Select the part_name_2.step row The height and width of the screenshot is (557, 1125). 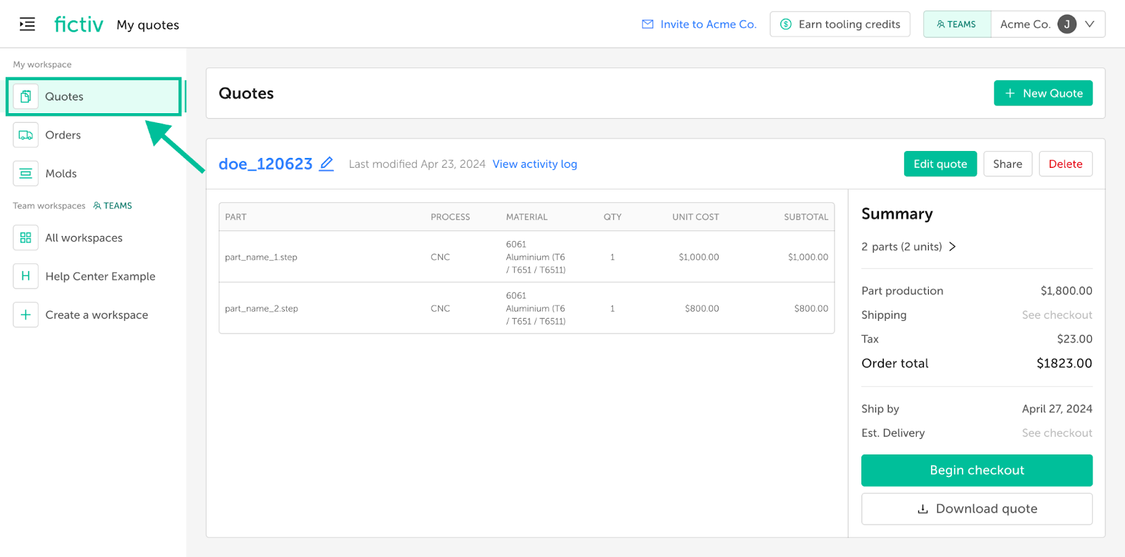(527, 308)
